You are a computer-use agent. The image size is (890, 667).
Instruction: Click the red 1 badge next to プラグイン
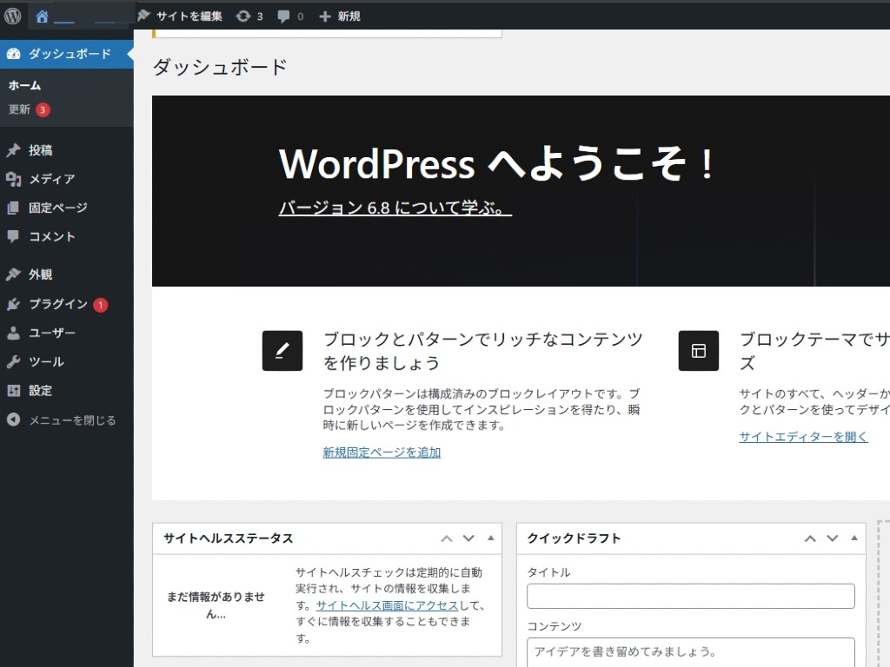tap(101, 305)
